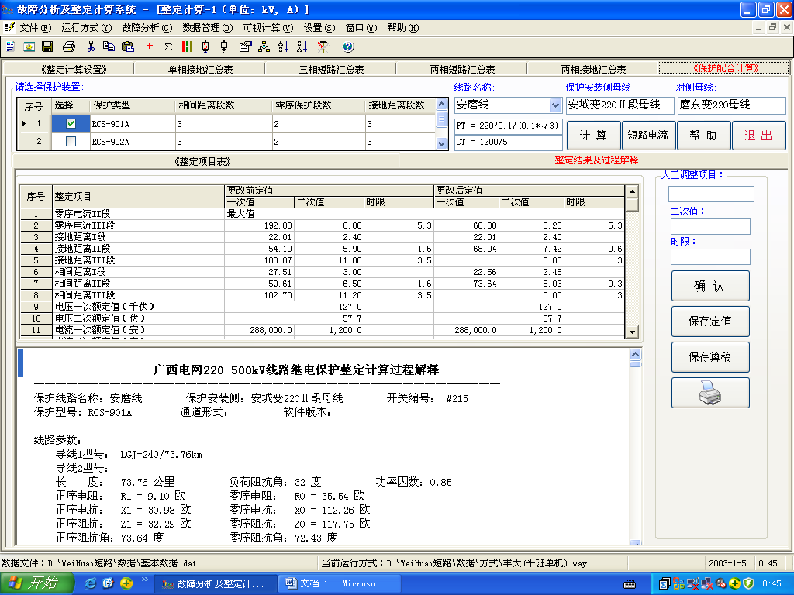Uncheck the RCS-901A selection checkbox
The width and height of the screenshot is (794, 595).
coord(71,123)
